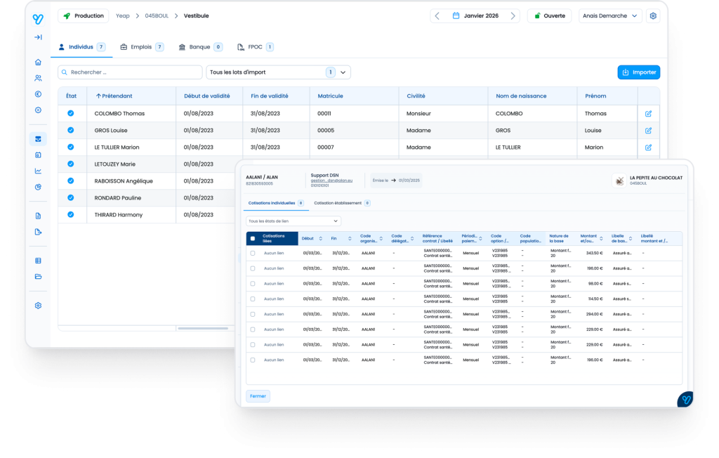The image size is (719, 458).
Task: Click the sidebar expand arrow icon
Action: click(x=38, y=37)
